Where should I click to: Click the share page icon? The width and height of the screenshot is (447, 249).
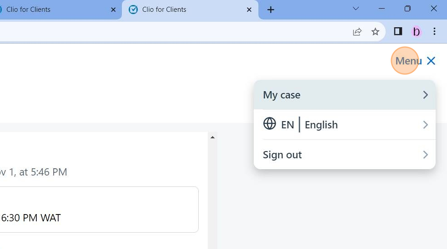[x=357, y=32]
